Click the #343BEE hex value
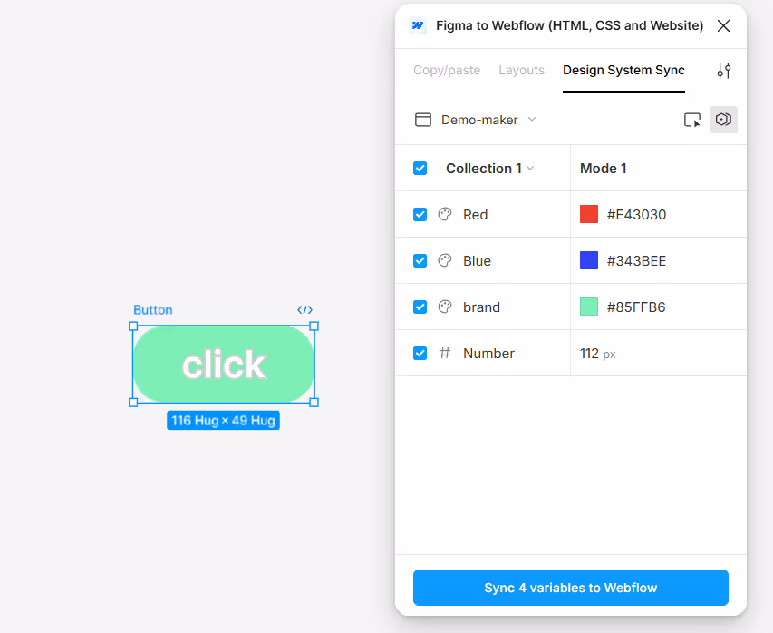Viewport: 773px width, 633px height. click(636, 260)
